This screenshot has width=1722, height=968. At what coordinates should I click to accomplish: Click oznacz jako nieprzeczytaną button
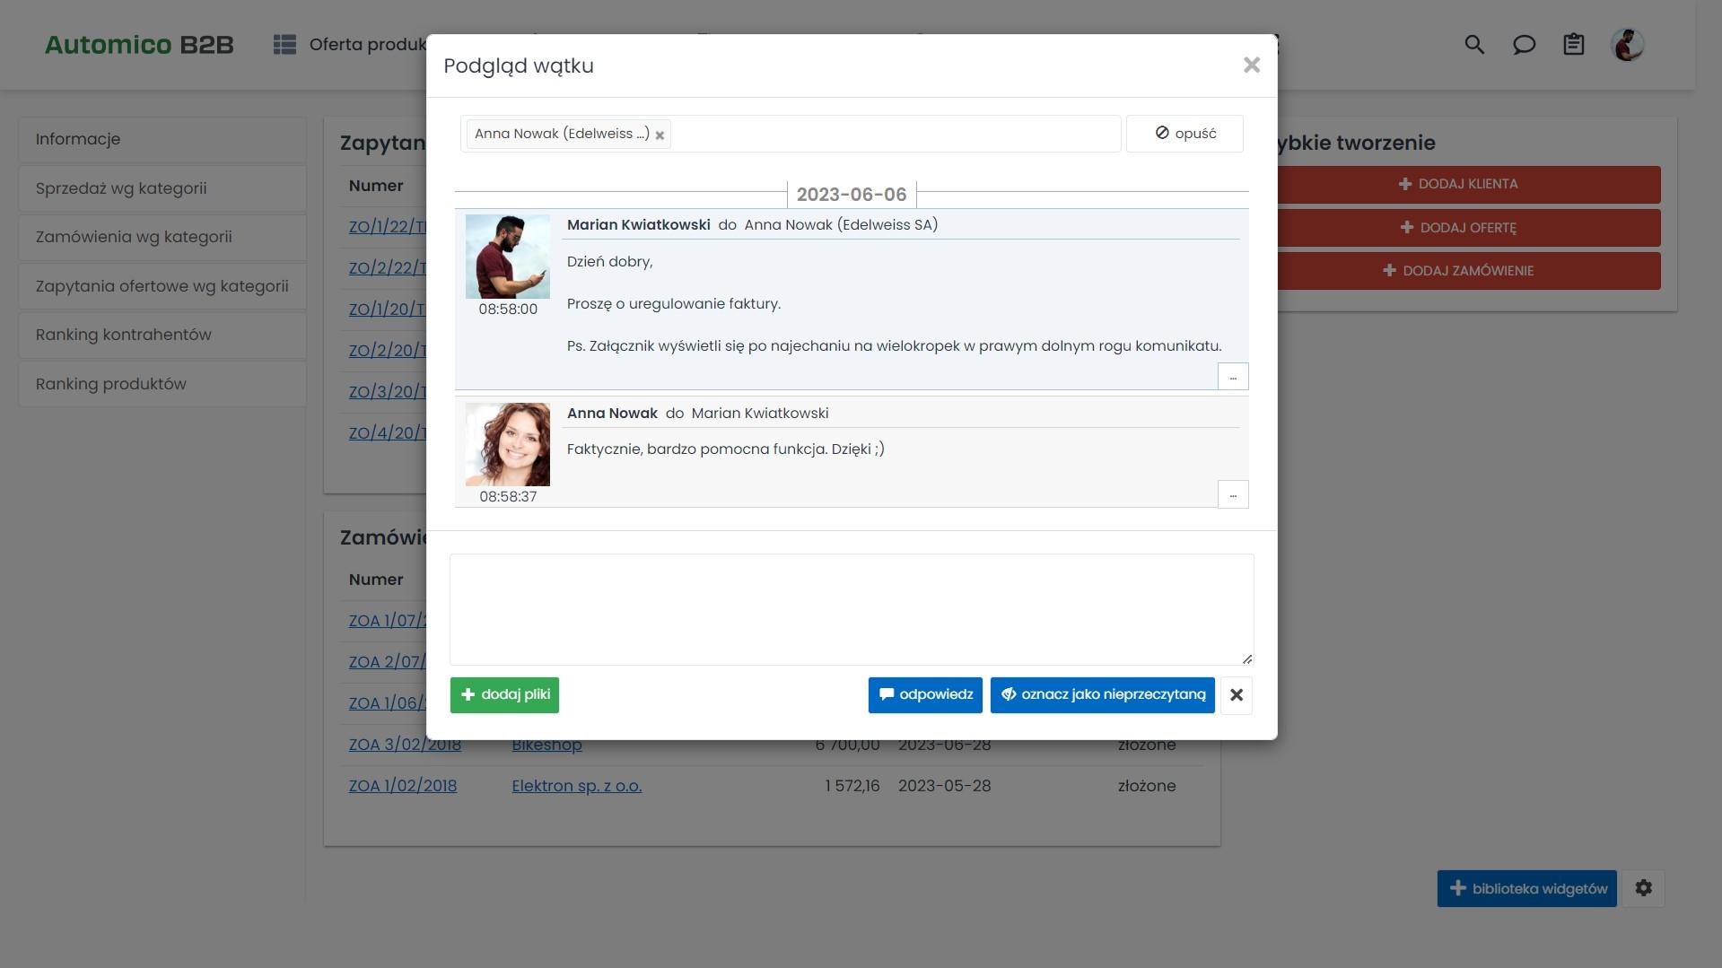click(x=1102, y=695)
